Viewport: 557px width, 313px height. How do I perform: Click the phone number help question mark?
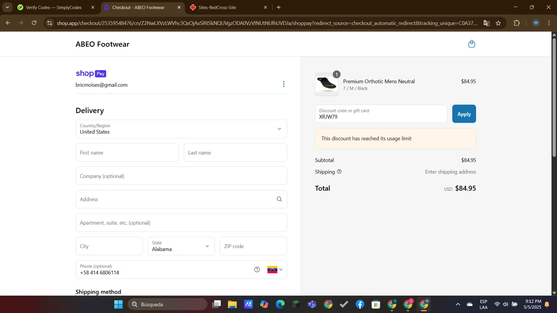[257, 270]
